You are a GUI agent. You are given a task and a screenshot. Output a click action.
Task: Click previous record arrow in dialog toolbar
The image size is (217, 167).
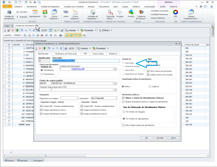click(53, 48)
